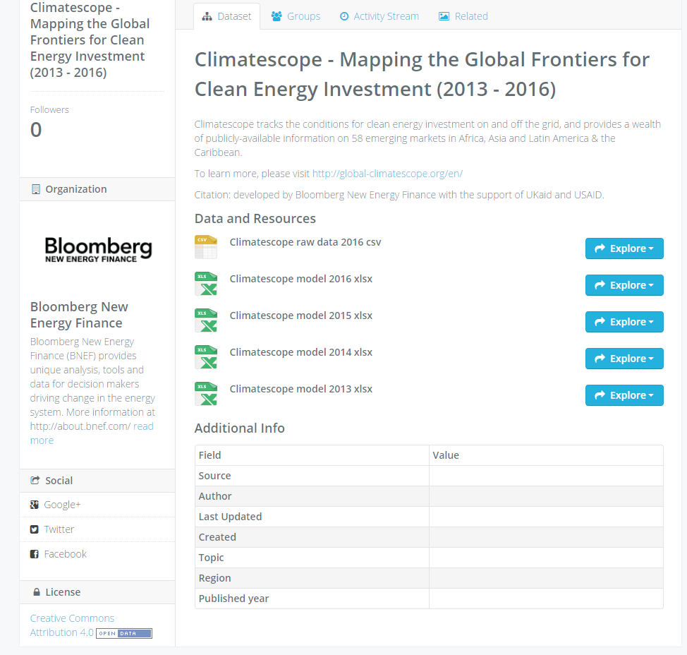The height and width of the screenshot is (655, 687).
Task: Click the XLSX icon beside Climatescope model 2015
Action: 205,320
